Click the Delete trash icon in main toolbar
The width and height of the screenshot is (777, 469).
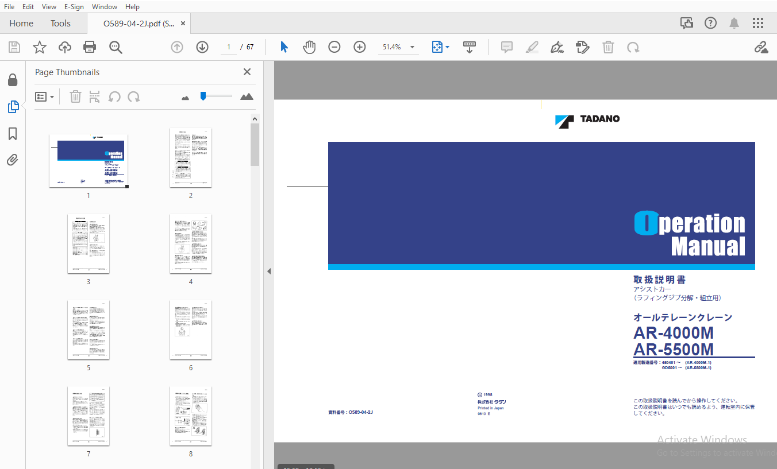pyautogui.click(x=608, y=47)
